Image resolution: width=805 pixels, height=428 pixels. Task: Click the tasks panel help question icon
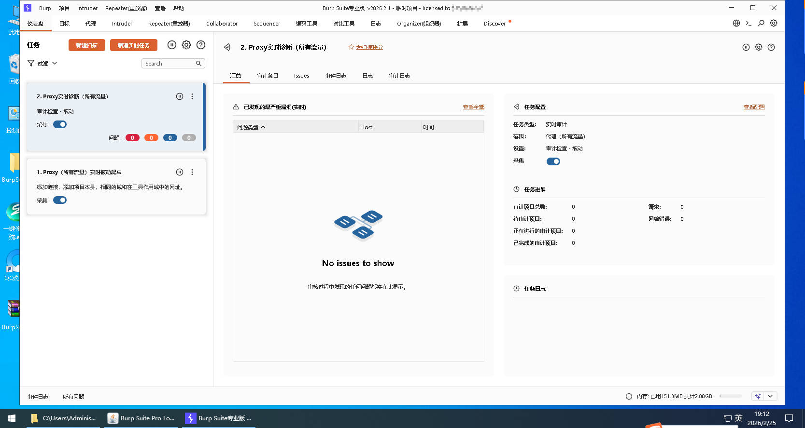[201, 45]
